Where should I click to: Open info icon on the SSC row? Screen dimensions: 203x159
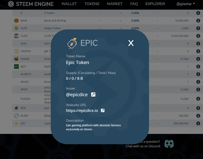pyautogui.click(x=198, y=123)
